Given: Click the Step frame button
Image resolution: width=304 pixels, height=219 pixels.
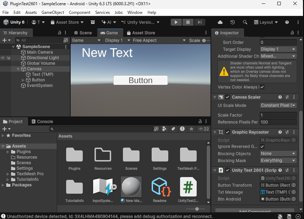Looking at the screenshot, I should click(199, 22).
